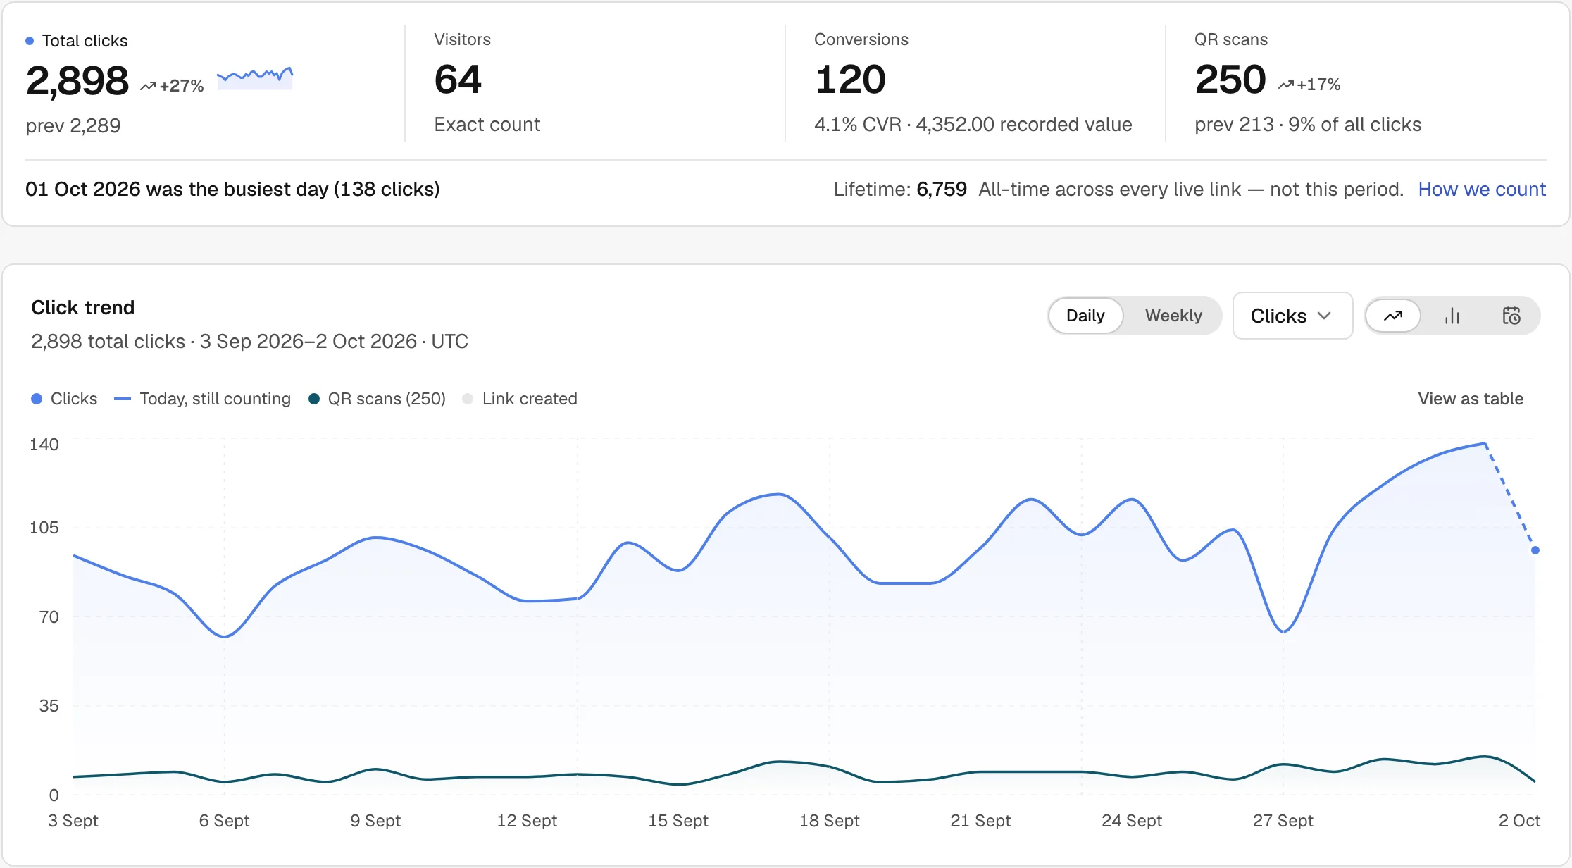Click the trend arrow next to +27%

pyautogui.click(x=147, y=86)
